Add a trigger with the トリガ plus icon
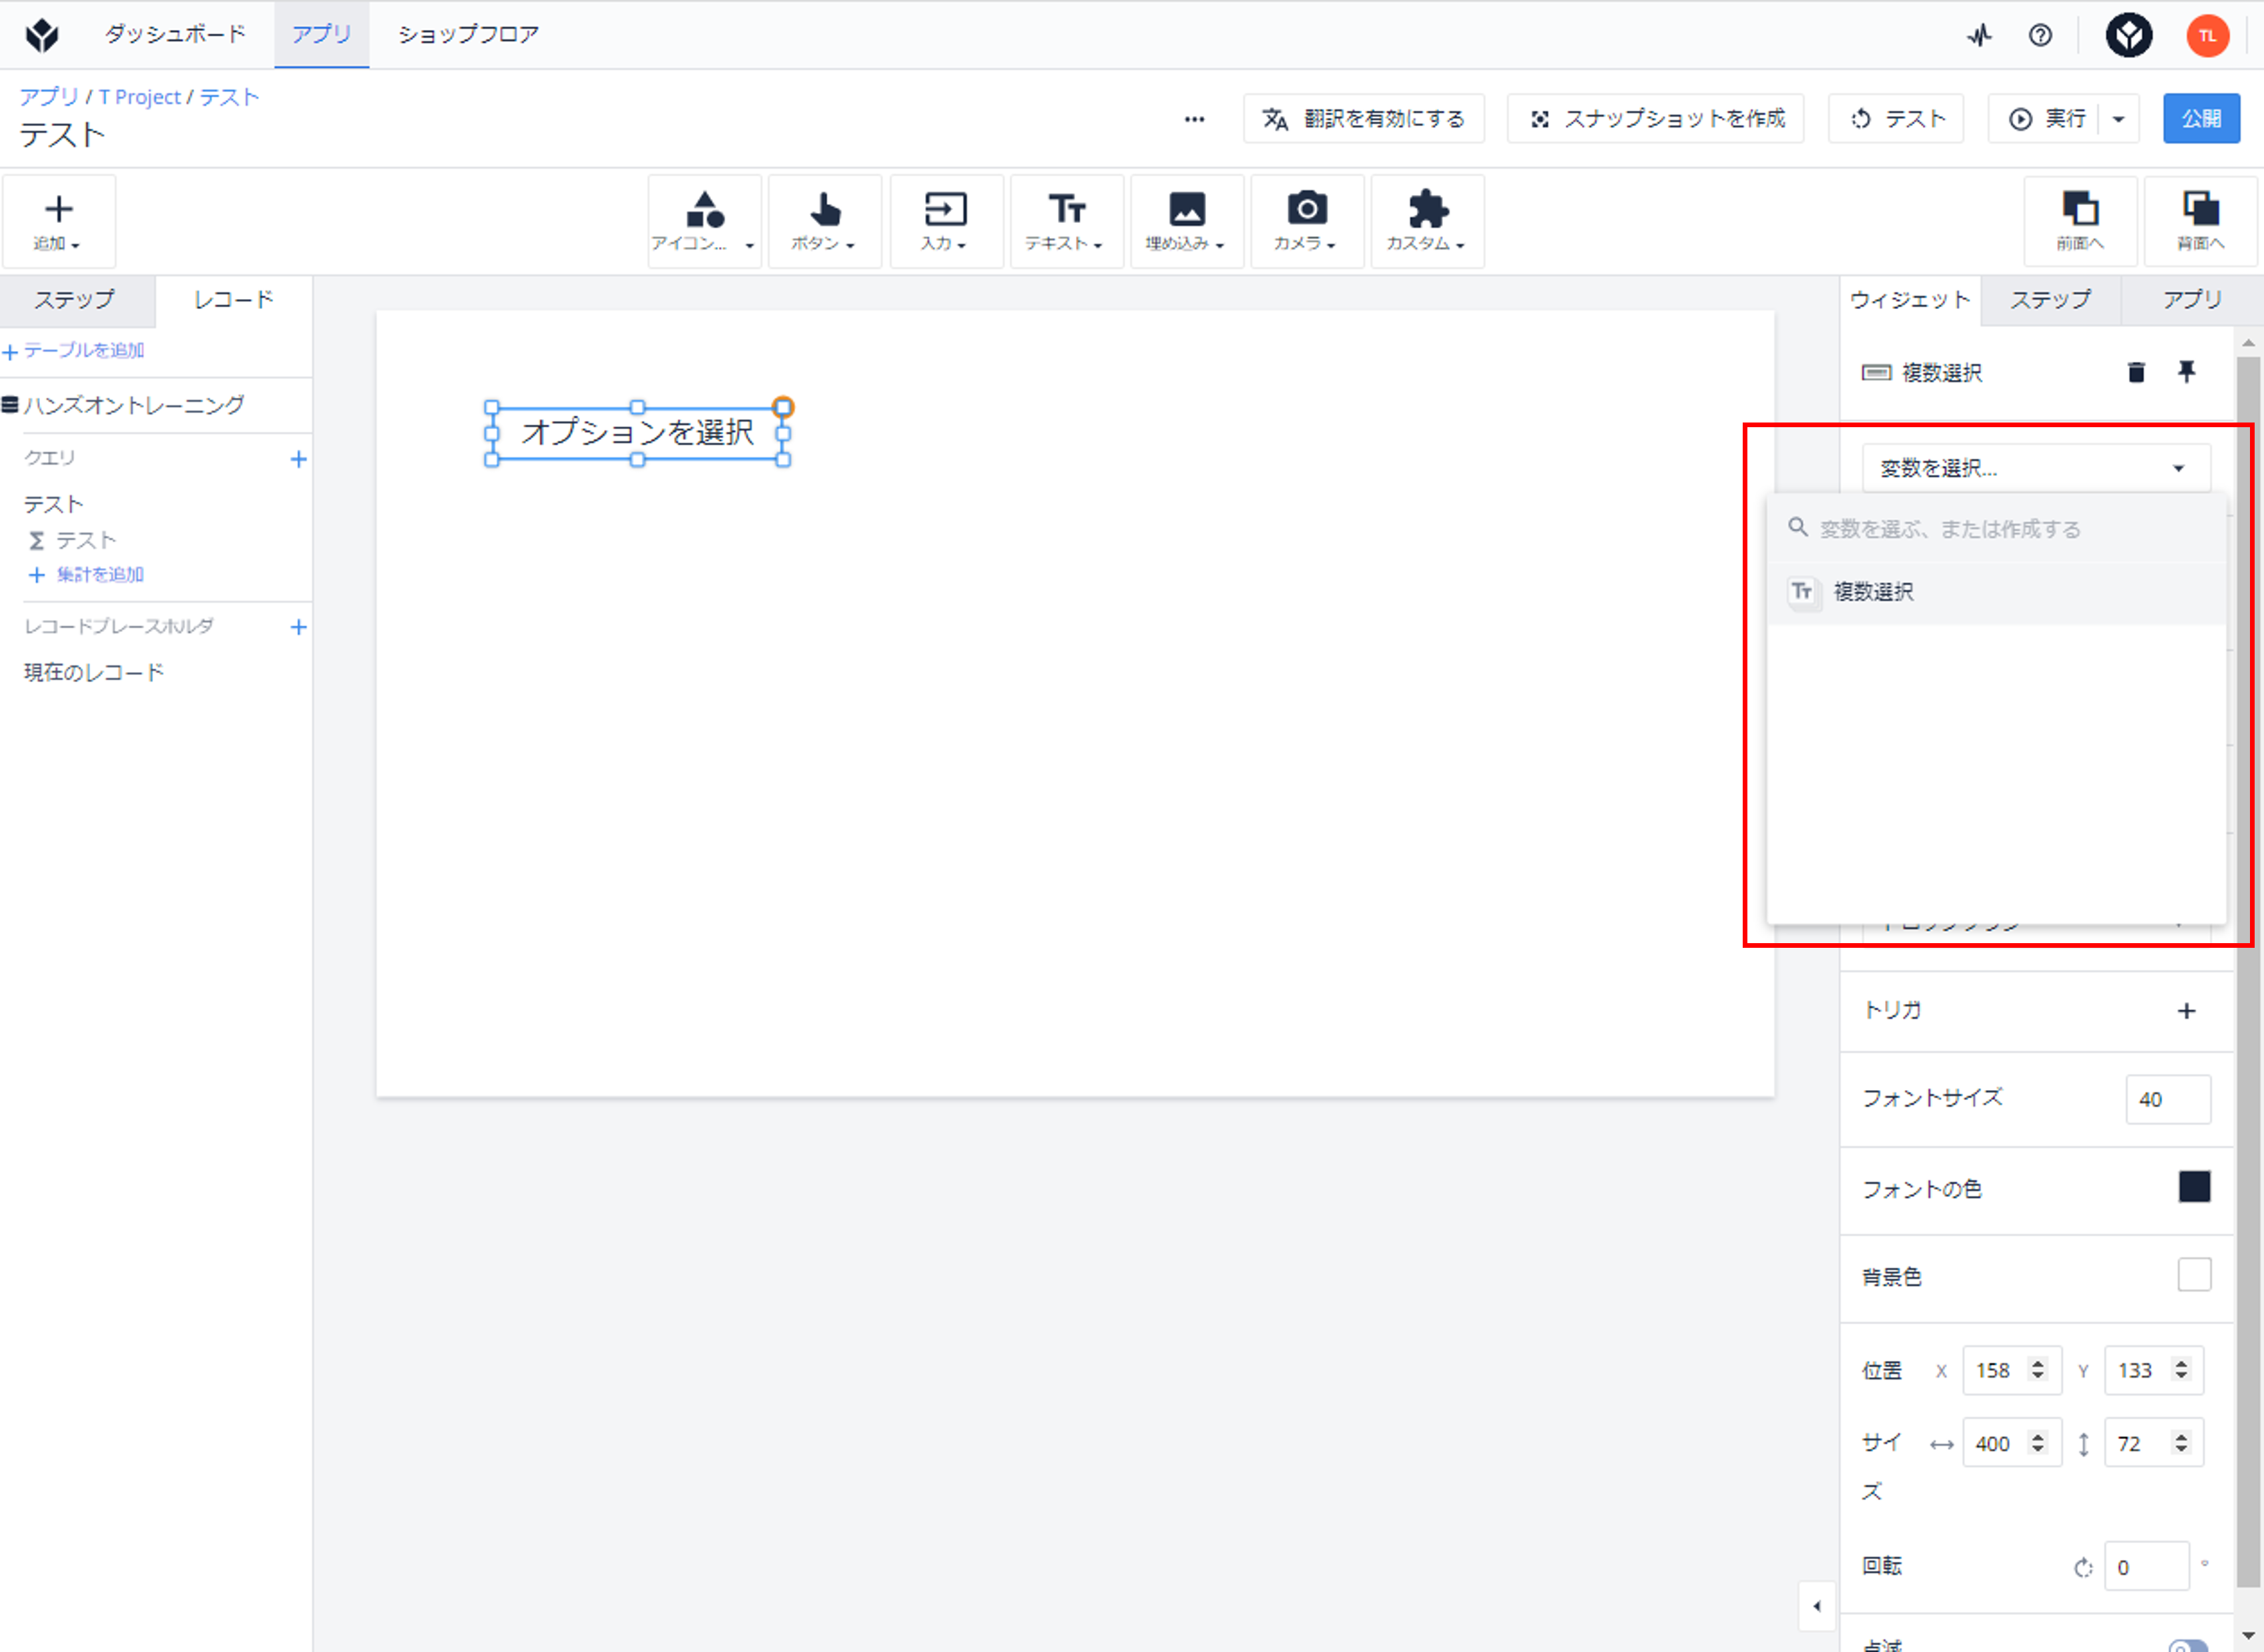The image size is (2264, 1652). [2187, 1011]
